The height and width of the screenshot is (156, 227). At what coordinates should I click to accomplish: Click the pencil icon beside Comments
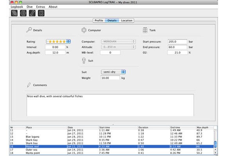[x=29, y=85]
